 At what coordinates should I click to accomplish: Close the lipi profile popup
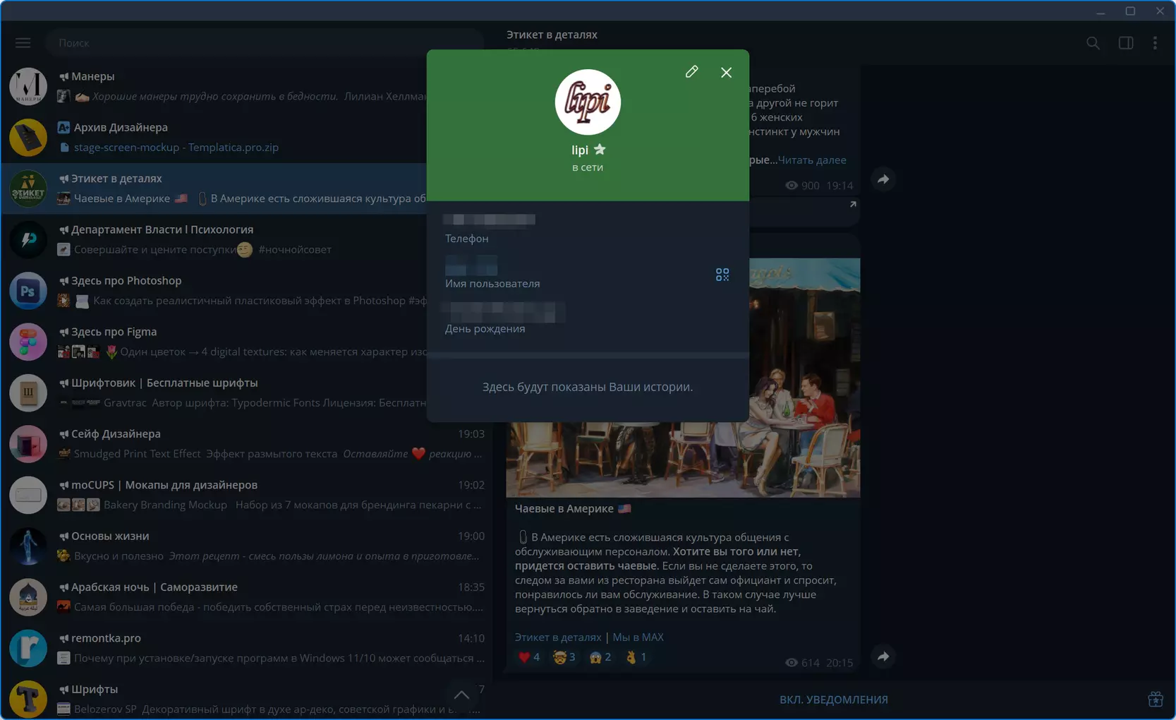(x=726, y=72)
